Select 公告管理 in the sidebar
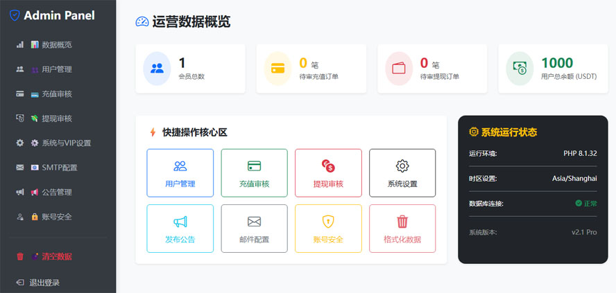 (x=58, y=192)
